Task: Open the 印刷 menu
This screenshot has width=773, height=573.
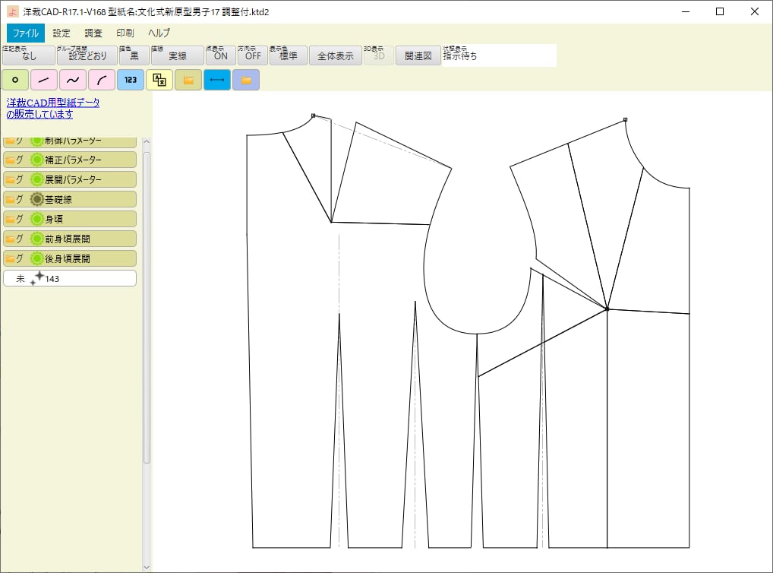Action: (125, 33)
